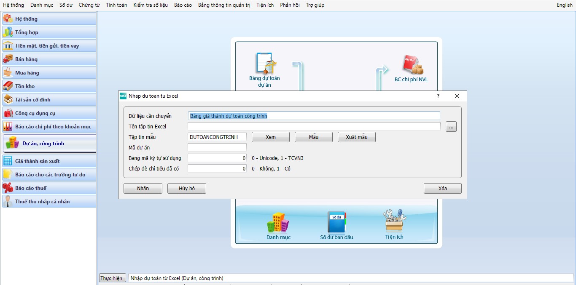Open the Chứng từ menu
The height and width of the screenshot is (285, 576).
89,5
